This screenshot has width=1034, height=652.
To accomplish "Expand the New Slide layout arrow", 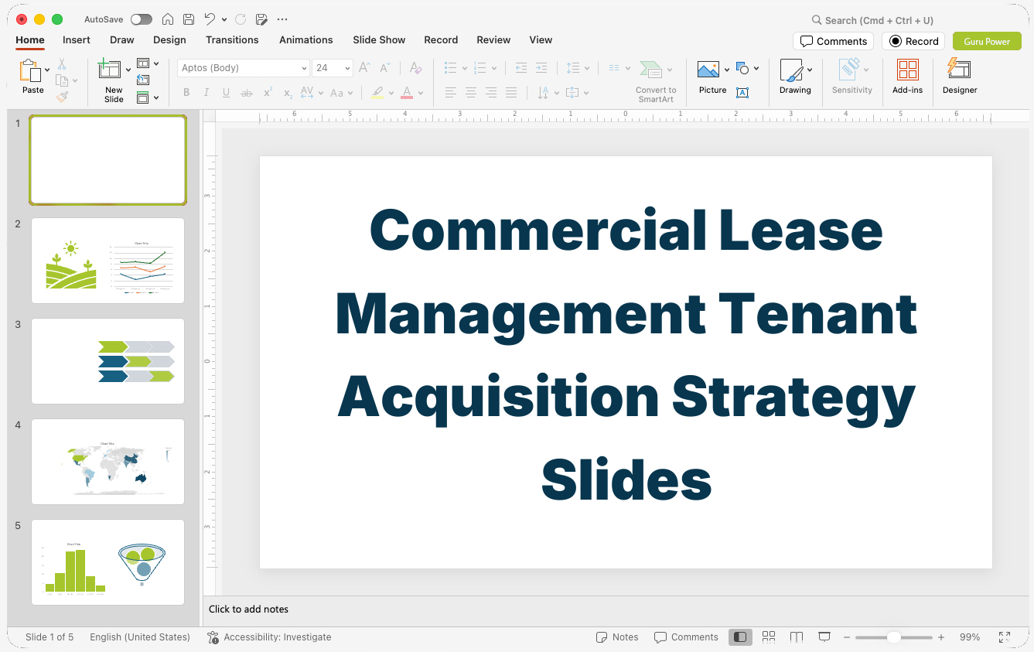I will pos(128,70).
